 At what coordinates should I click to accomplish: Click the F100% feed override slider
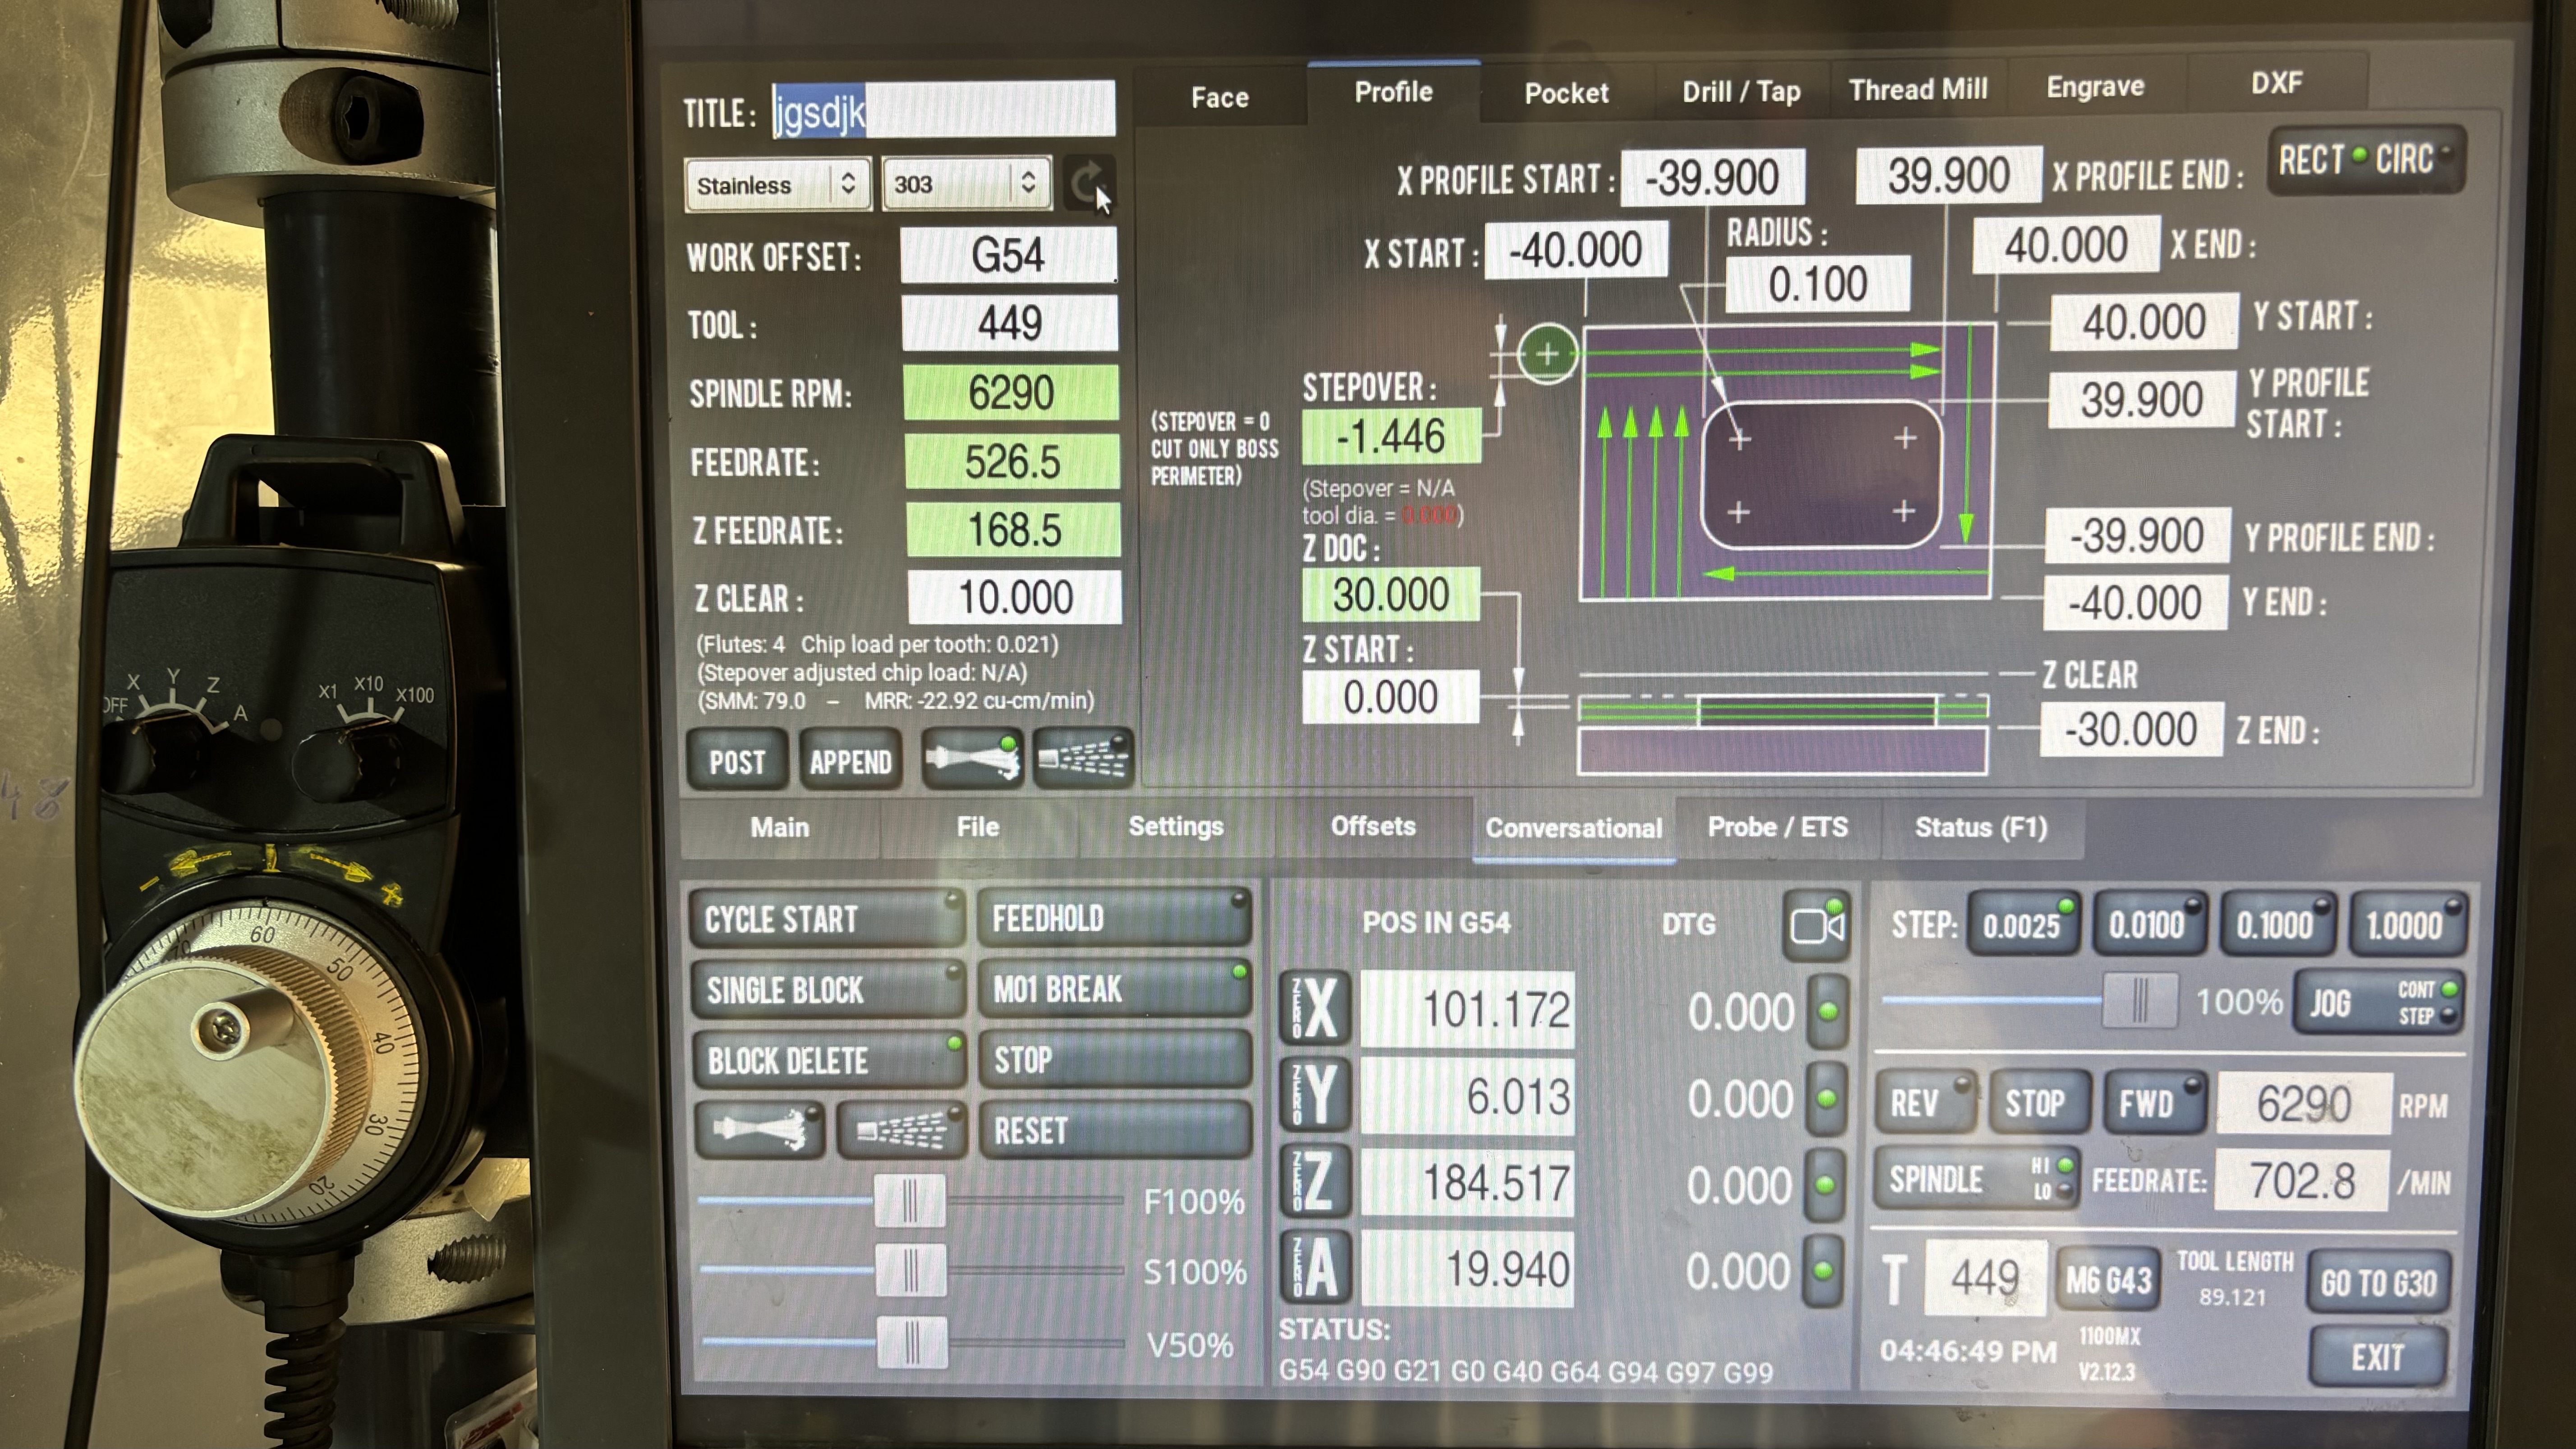coord(910,1200)
